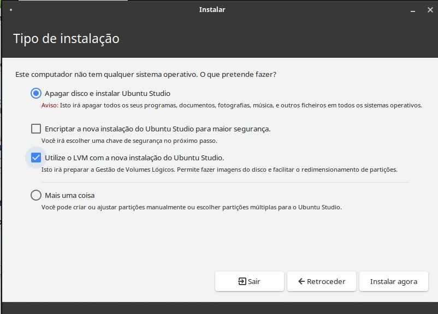Choose the Mais uma coisa radio option

click(36, 195)
